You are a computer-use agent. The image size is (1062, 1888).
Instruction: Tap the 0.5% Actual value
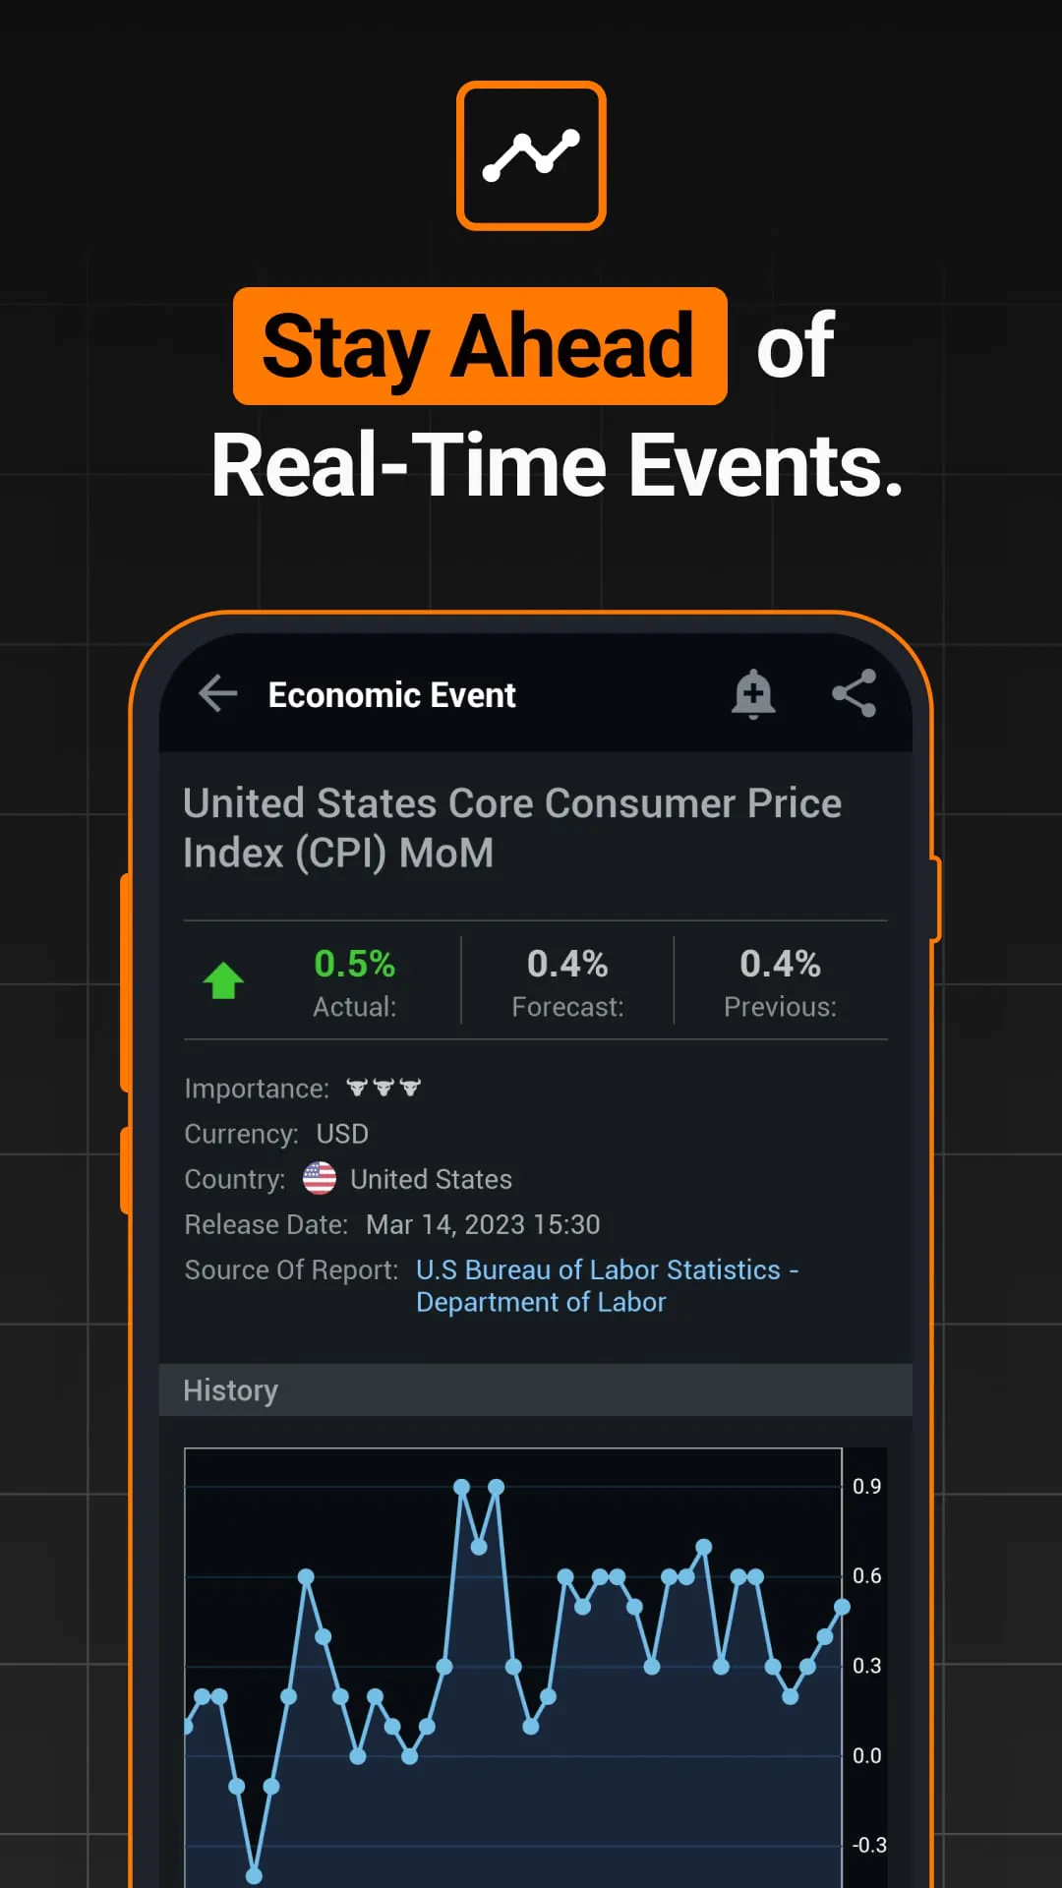point(354,965)
